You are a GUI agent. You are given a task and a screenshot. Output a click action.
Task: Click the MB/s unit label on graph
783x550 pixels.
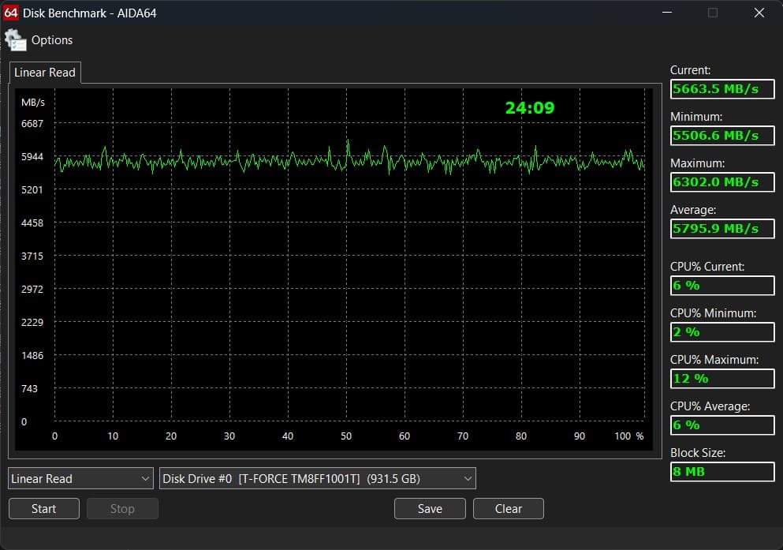(33, 103)
